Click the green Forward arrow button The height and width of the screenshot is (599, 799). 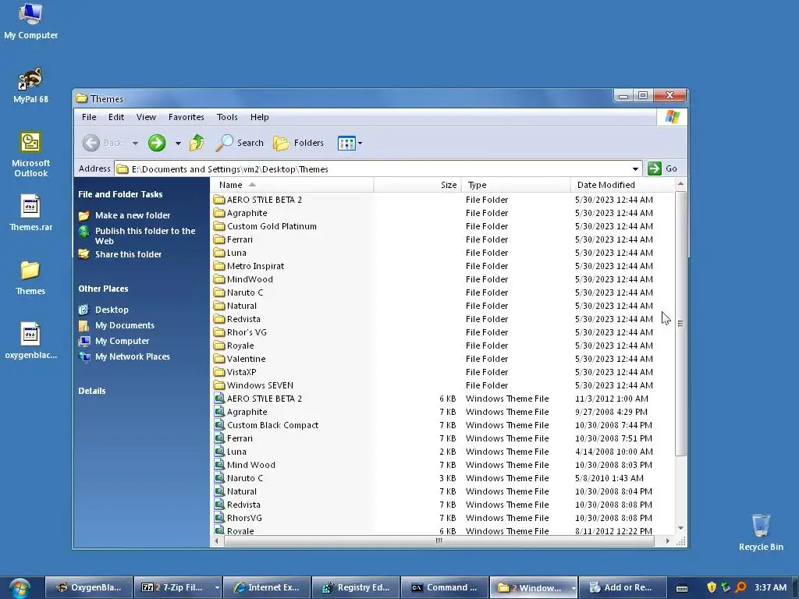[x=157, y=144]
